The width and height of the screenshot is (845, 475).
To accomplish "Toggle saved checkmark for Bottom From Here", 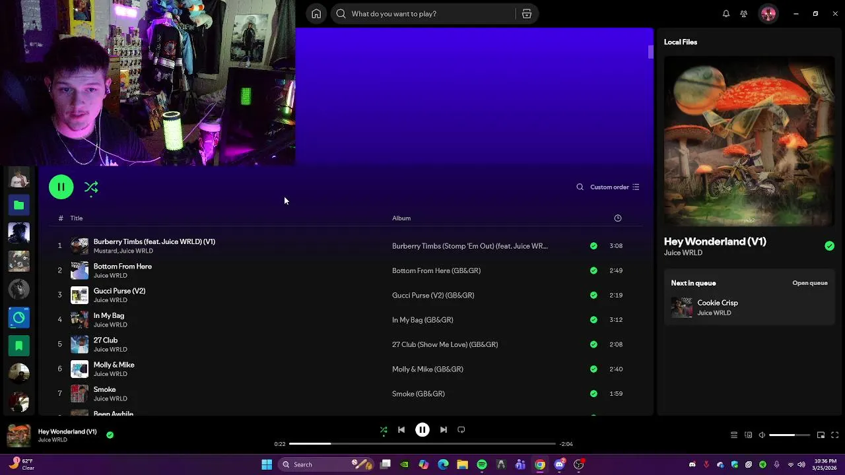I will [593, 270].
